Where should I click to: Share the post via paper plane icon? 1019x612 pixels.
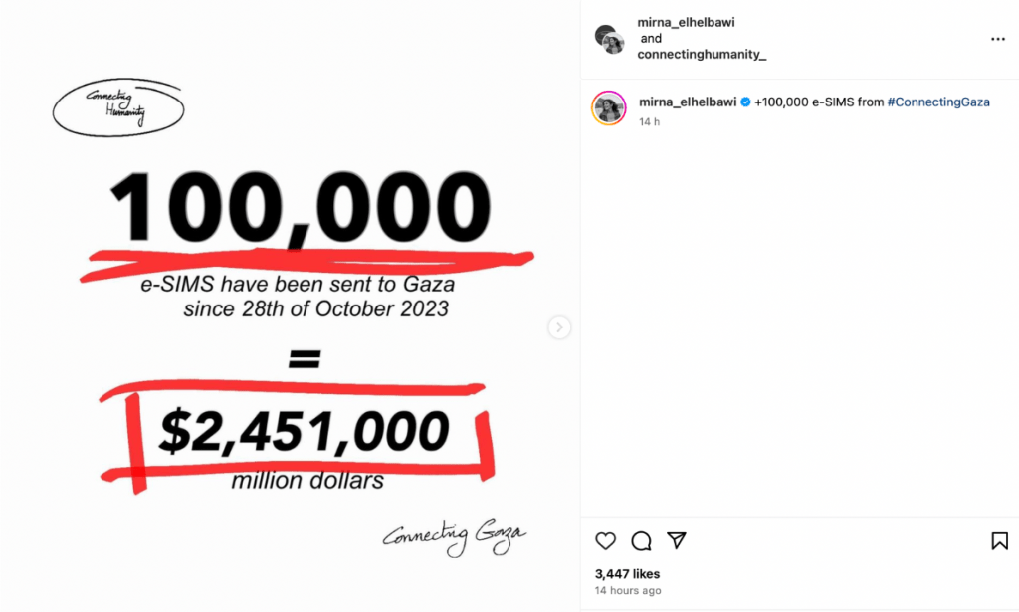677,541
